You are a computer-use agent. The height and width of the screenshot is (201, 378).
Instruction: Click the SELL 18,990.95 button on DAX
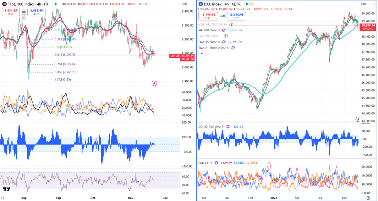208,16
